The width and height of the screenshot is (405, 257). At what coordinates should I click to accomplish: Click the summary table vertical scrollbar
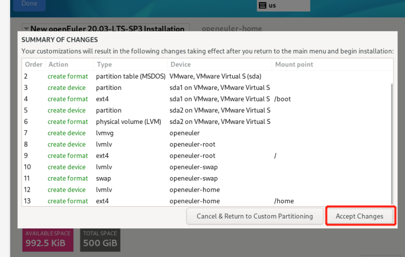point(392,144)
